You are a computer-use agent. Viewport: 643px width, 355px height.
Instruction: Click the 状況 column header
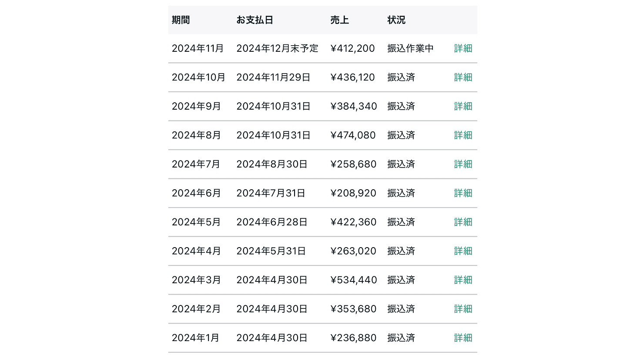396,20
